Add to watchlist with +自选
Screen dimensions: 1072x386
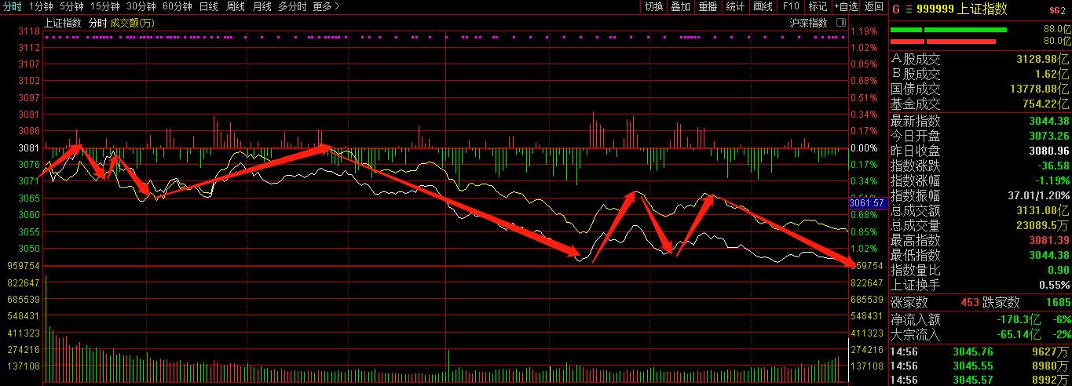pyautogui.click(x=846, y=6)
